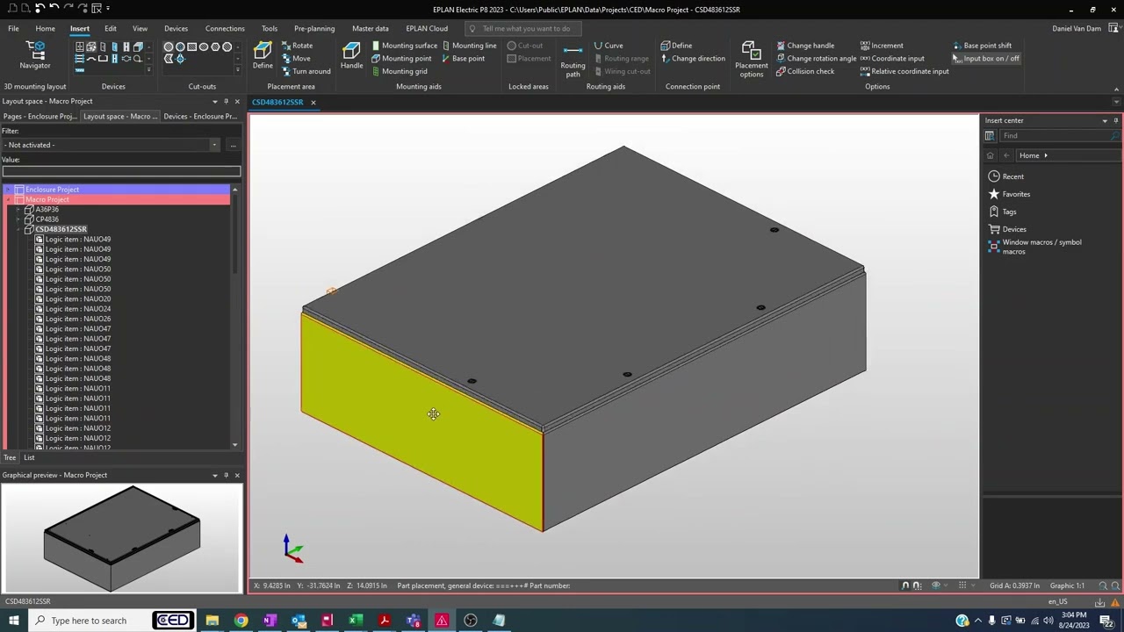Open Recent in Insert center
The width and height of the screenshot is (1124, 632).
[x=1006, y=176]
